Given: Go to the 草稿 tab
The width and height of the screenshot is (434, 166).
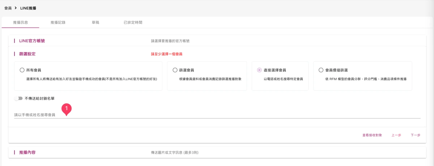Looking at the screenshot, I should point(95,22).
